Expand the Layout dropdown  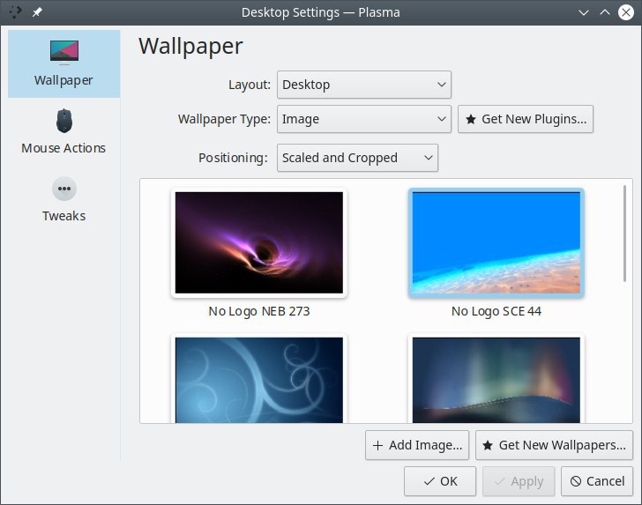pos(364,85)
